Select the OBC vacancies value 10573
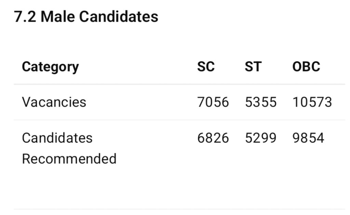This screenshot has height=215, width=350. 312,102
